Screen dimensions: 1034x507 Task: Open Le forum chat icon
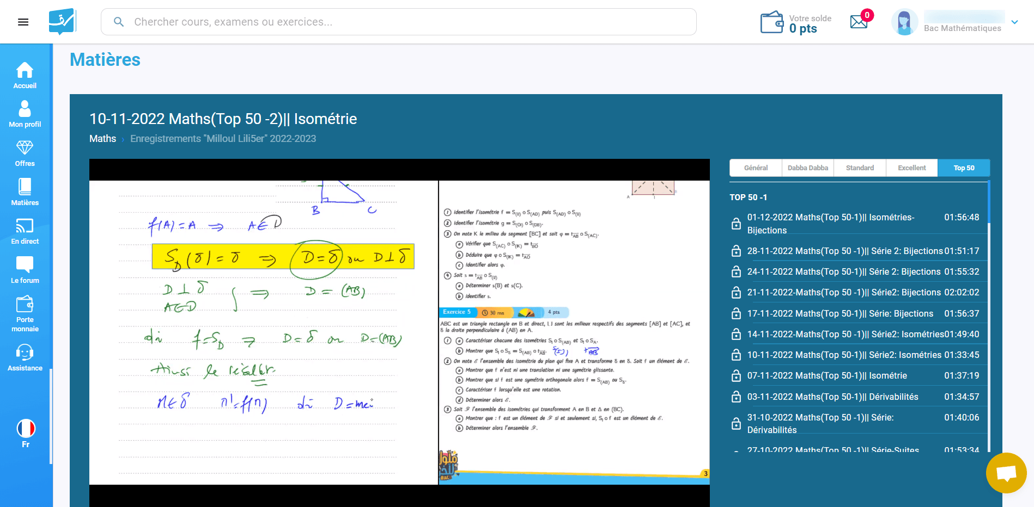pyautogui.click(x=25, y=265)
